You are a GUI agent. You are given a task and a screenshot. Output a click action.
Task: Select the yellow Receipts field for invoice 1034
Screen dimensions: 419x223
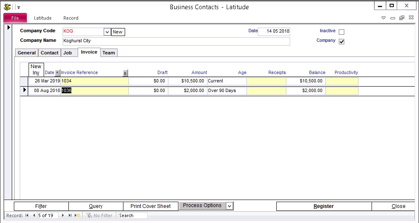click(266, 81)
